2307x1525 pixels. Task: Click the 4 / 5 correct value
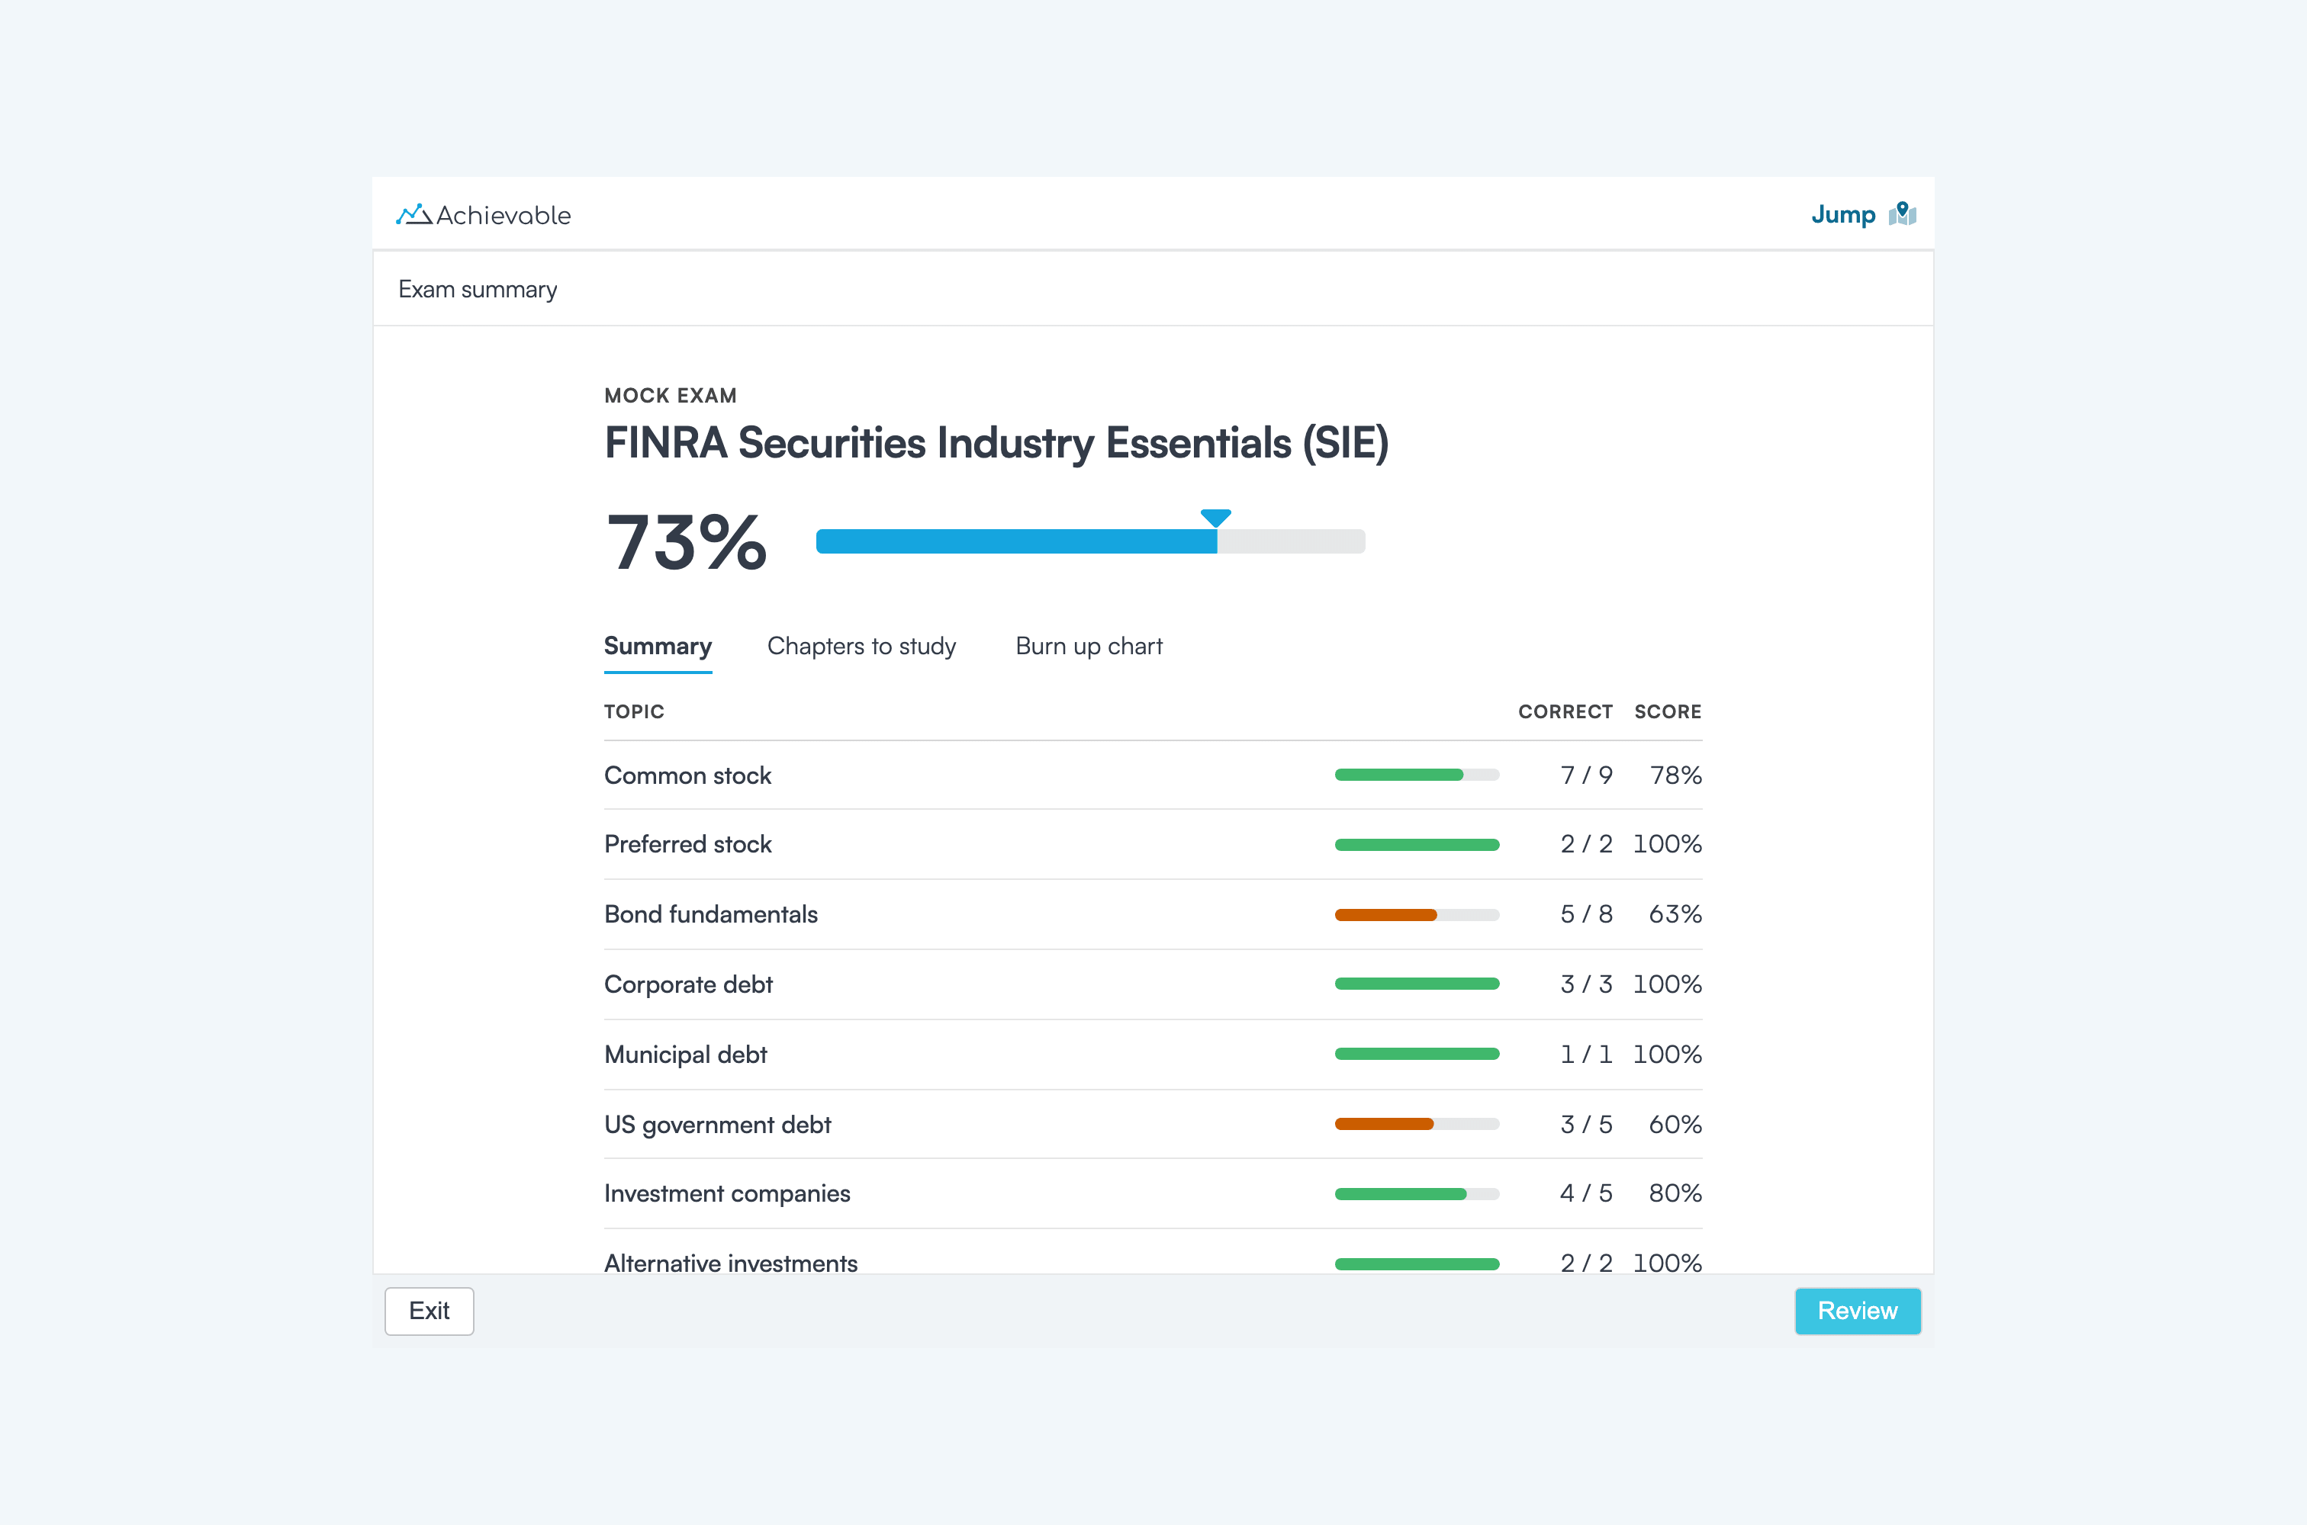1586,1193
